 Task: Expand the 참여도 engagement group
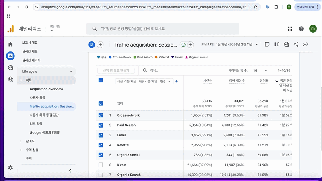21,141
